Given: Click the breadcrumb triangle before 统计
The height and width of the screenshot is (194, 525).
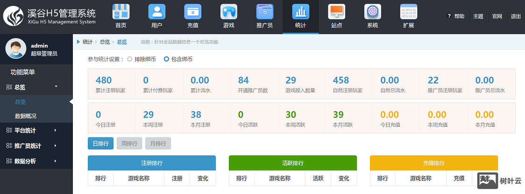Looking at the screenshot, I should 78,42.
